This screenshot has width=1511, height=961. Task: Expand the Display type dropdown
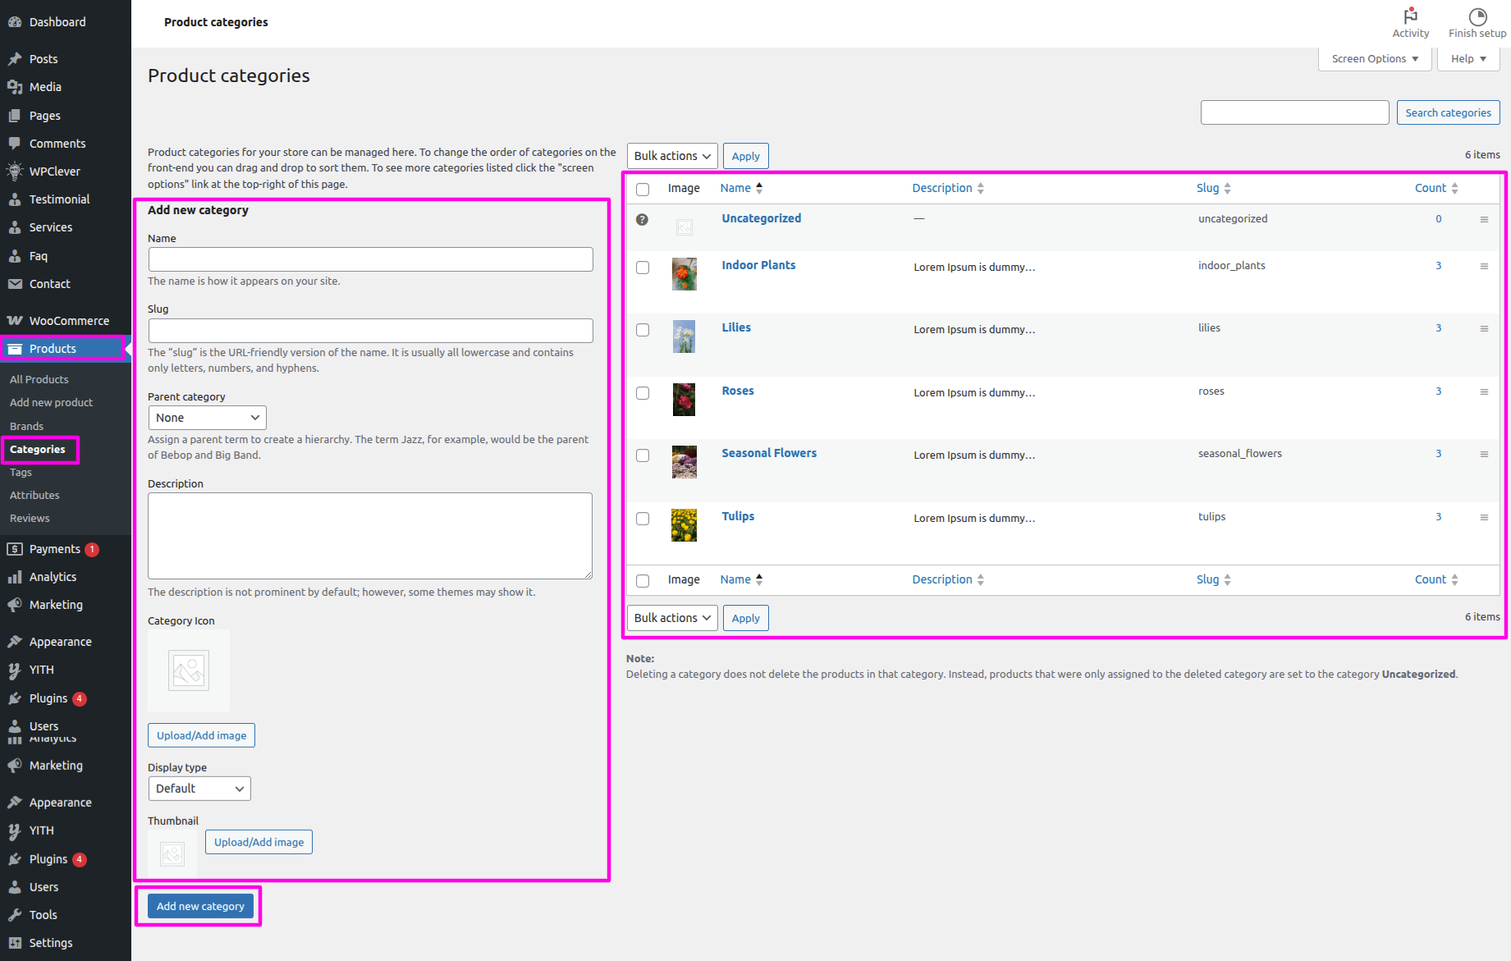(x=199, y=789)
